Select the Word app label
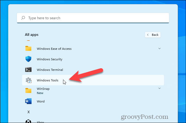This screenshot has width=186, height=123. (x=41, y=101)
